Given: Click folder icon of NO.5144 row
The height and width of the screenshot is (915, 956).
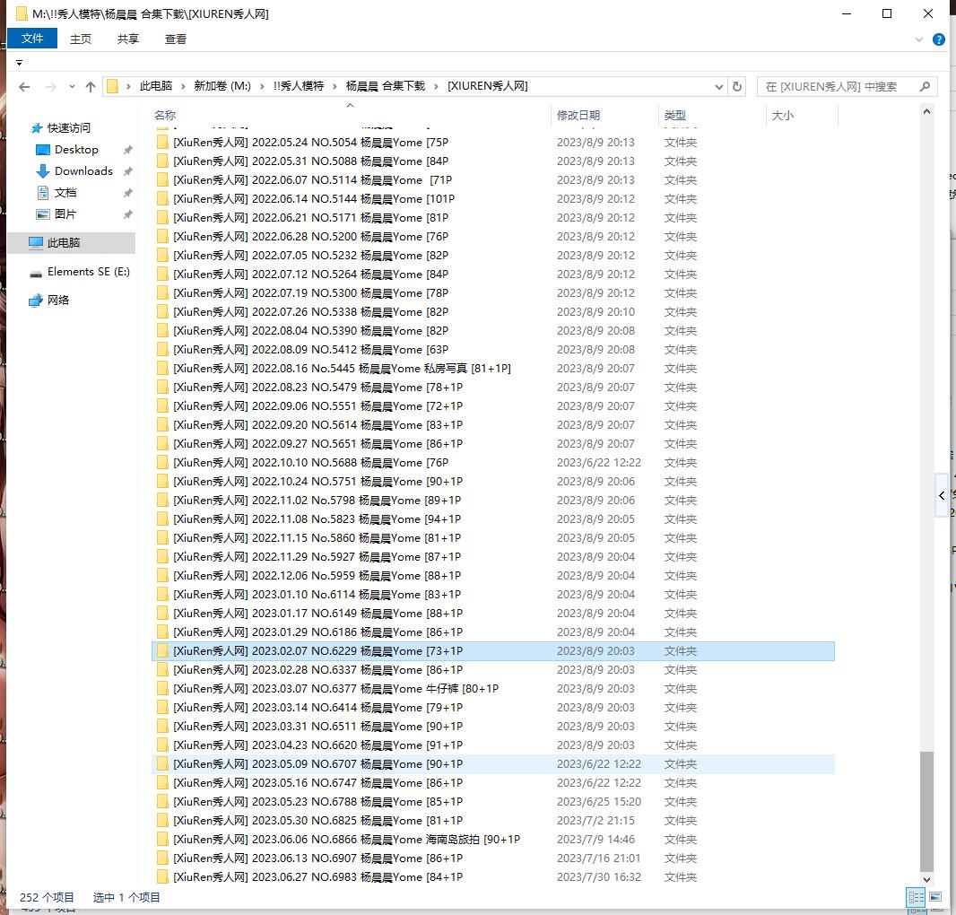Looking at the screenshot, I should pyautogui.click(x=162, y=199).
